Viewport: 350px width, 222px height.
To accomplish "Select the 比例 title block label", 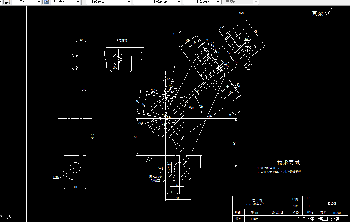I will [295, 199].
